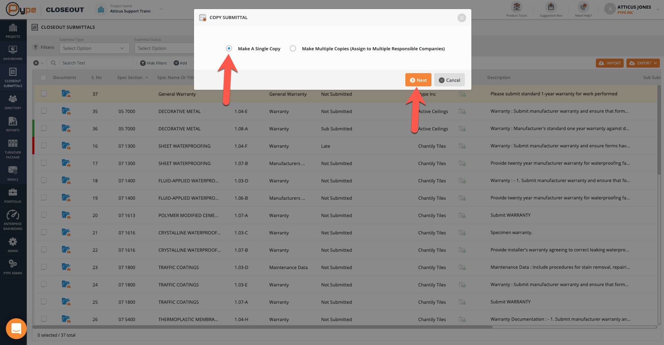Select Make A Single Copy radio button

click(x=229, y=49)
